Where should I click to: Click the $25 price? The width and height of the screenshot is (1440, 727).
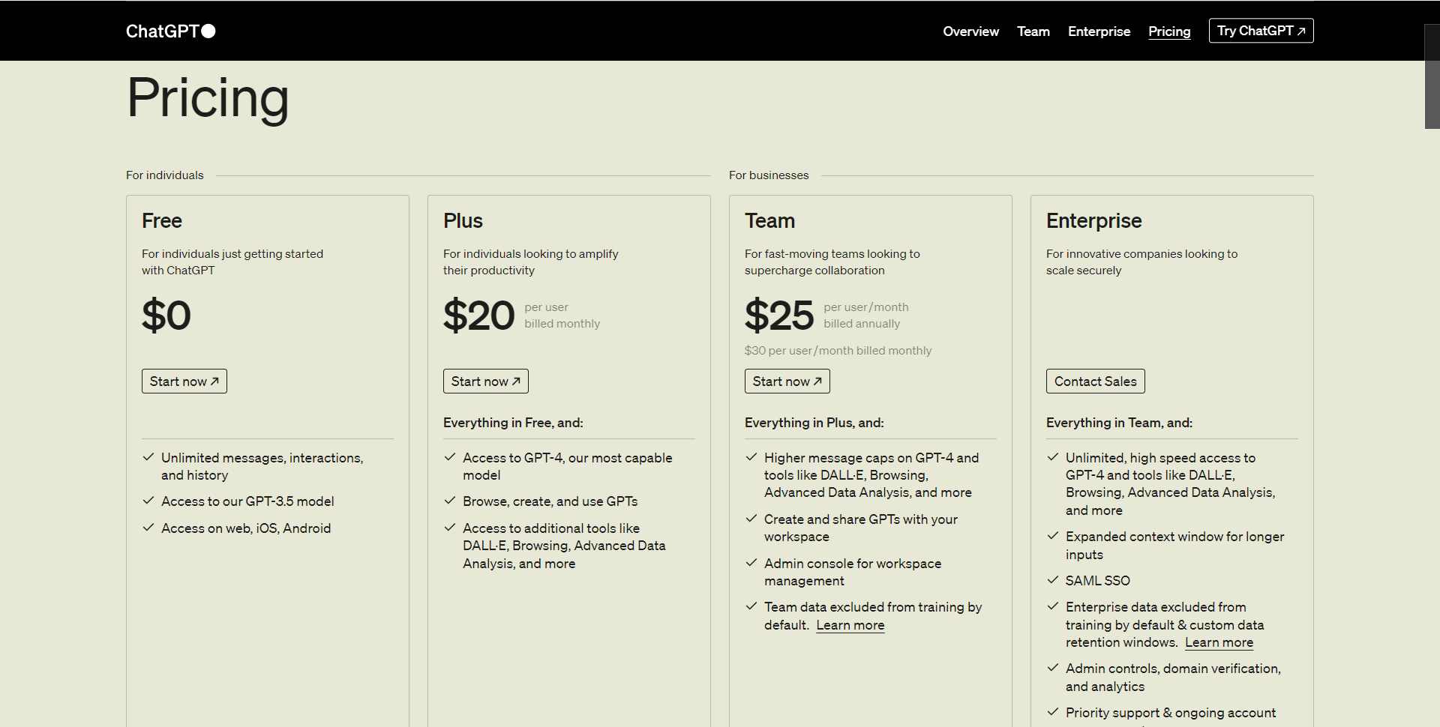tap(779, 315)
